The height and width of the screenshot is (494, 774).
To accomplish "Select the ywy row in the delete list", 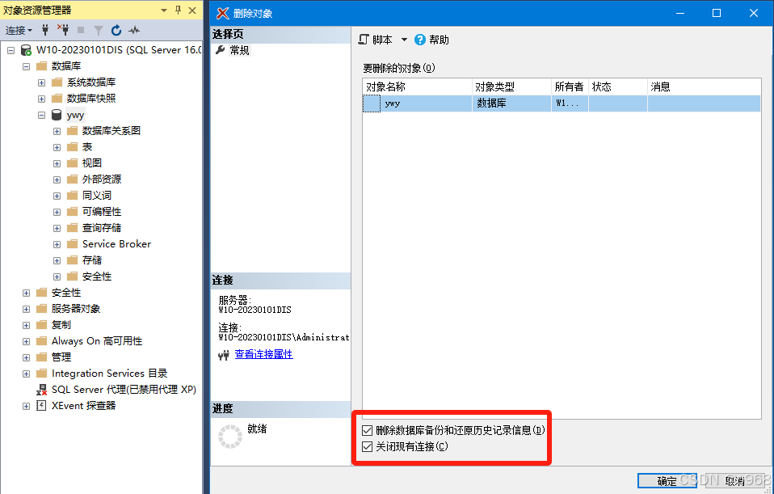I will click(x=562, y=103).
